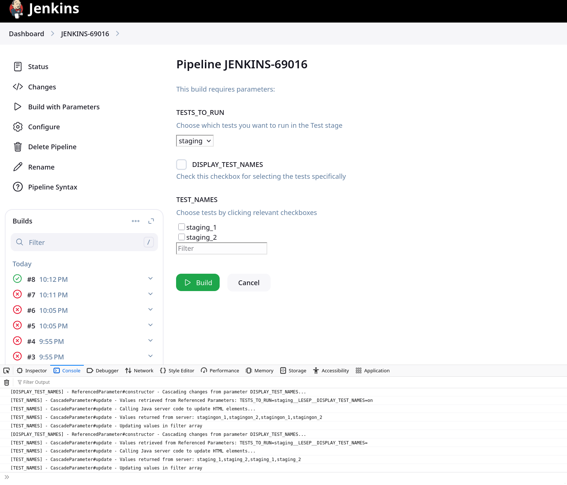The image size is (567, 485).
Task: Open the TESTS_TO_RUN staging dropdown
Action: tap(195, 141)
